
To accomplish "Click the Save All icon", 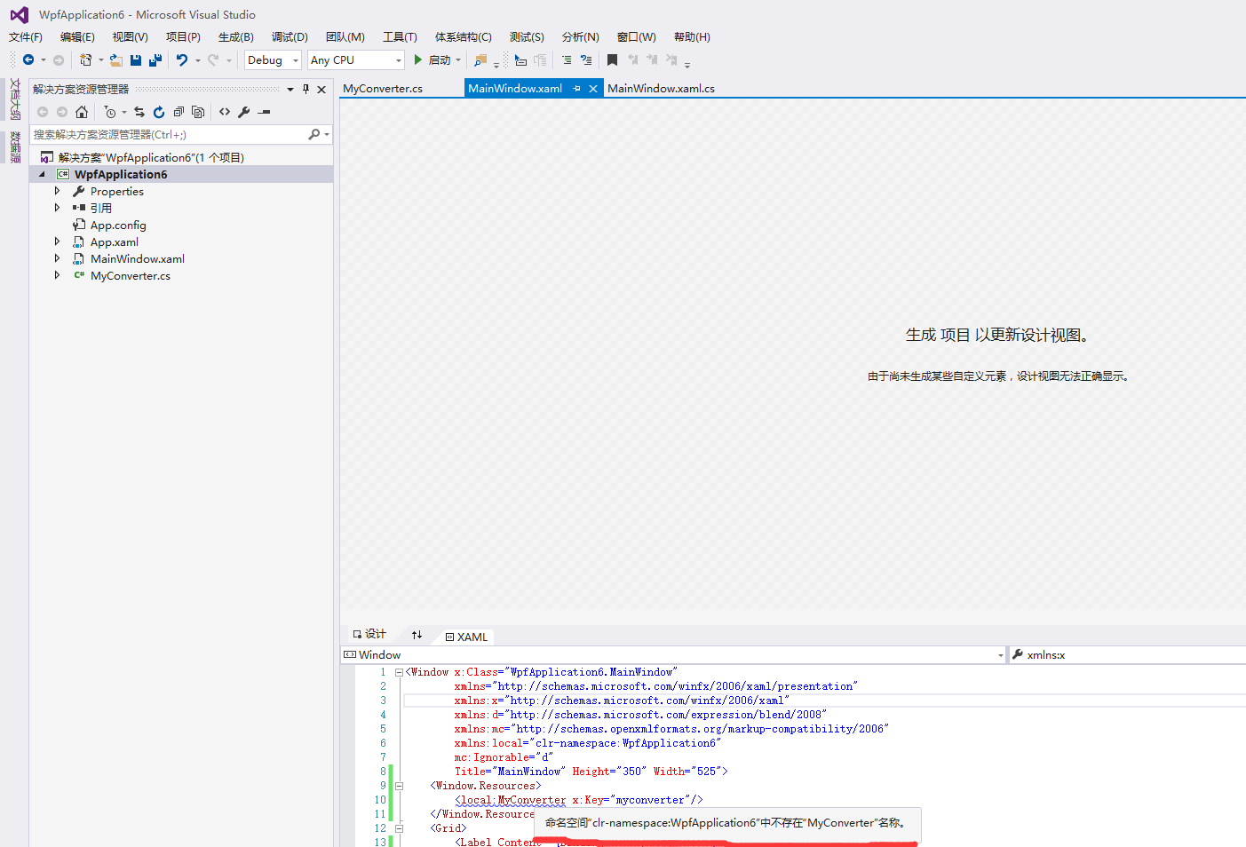I will (x=155, y=59).
